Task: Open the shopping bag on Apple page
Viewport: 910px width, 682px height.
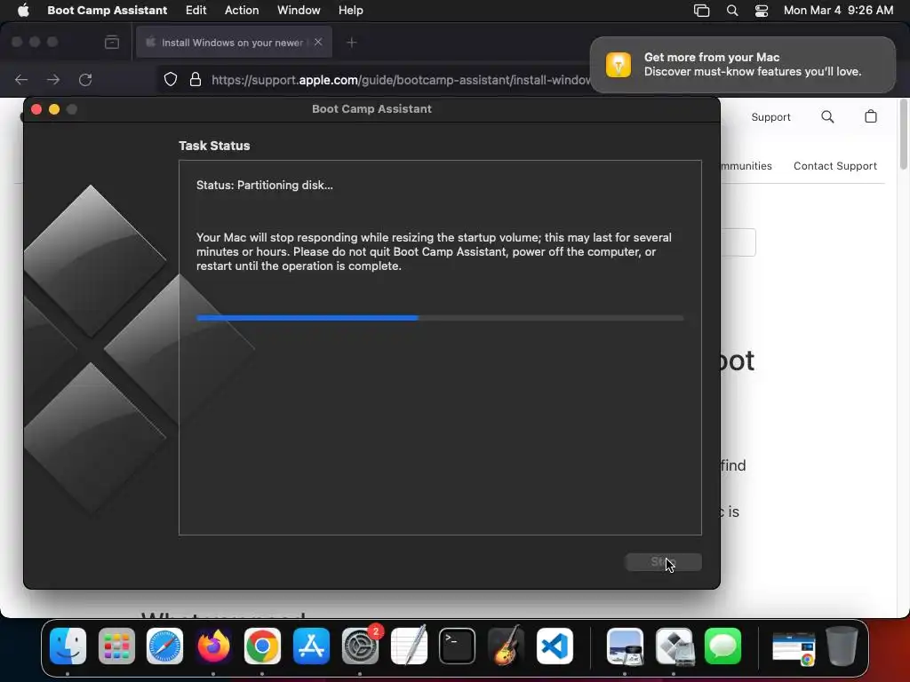Action: click(x=871, y=116)
